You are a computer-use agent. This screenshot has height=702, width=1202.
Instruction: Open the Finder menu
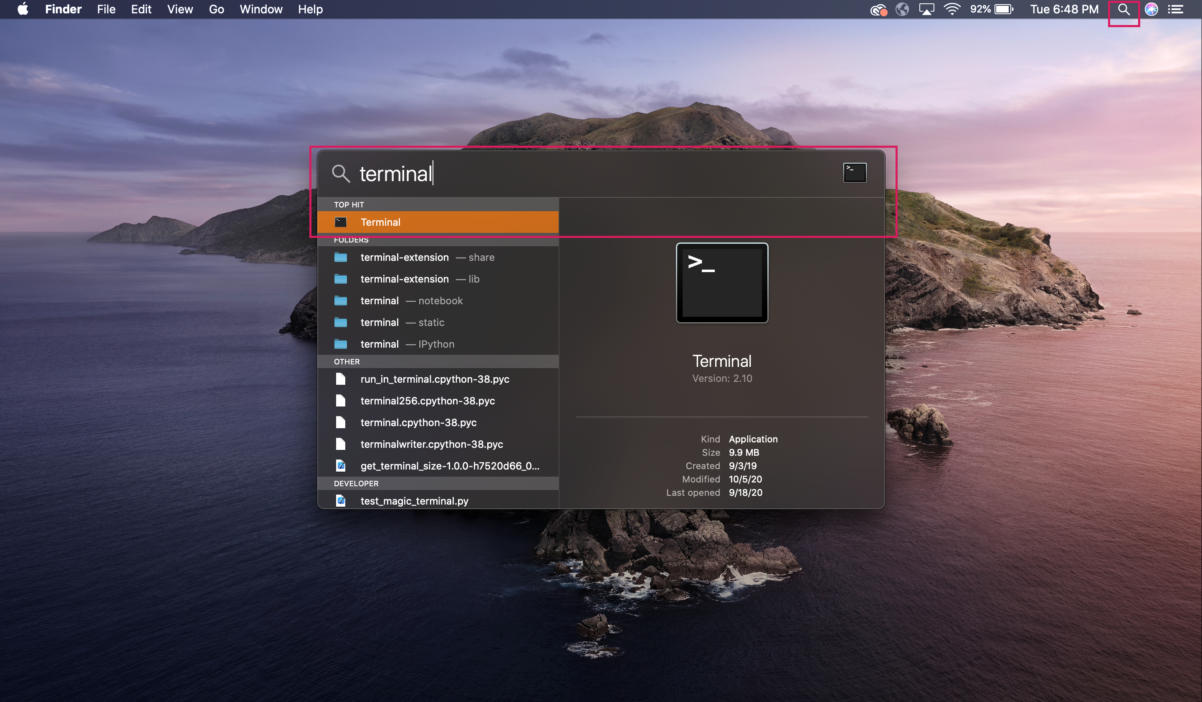click(x=63, y=9)
